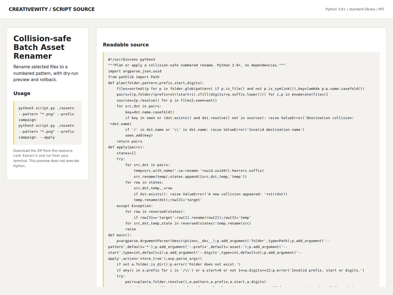
Task: Click the 'Python 3.9+ / standard library / MIT' text
Action: [355, 9]
